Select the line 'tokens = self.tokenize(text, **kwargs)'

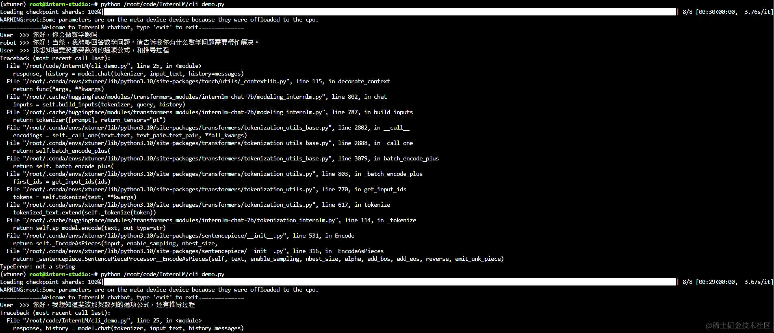(75, 197)
